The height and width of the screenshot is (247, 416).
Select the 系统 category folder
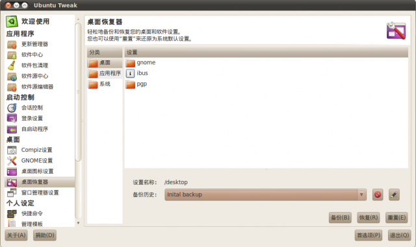(105, 84)
